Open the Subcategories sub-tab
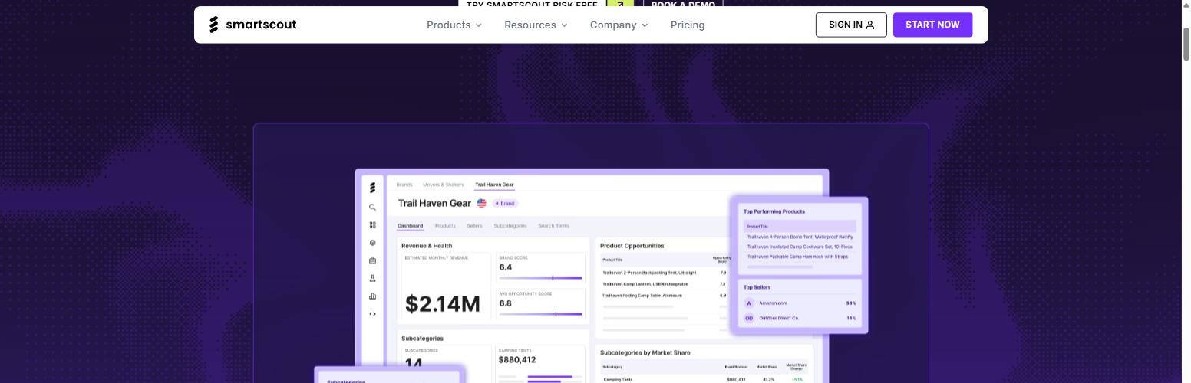 (510, 226)
